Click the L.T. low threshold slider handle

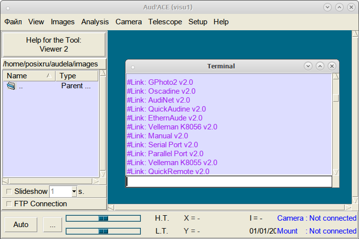pyautogui.click(x=103, y=231)
